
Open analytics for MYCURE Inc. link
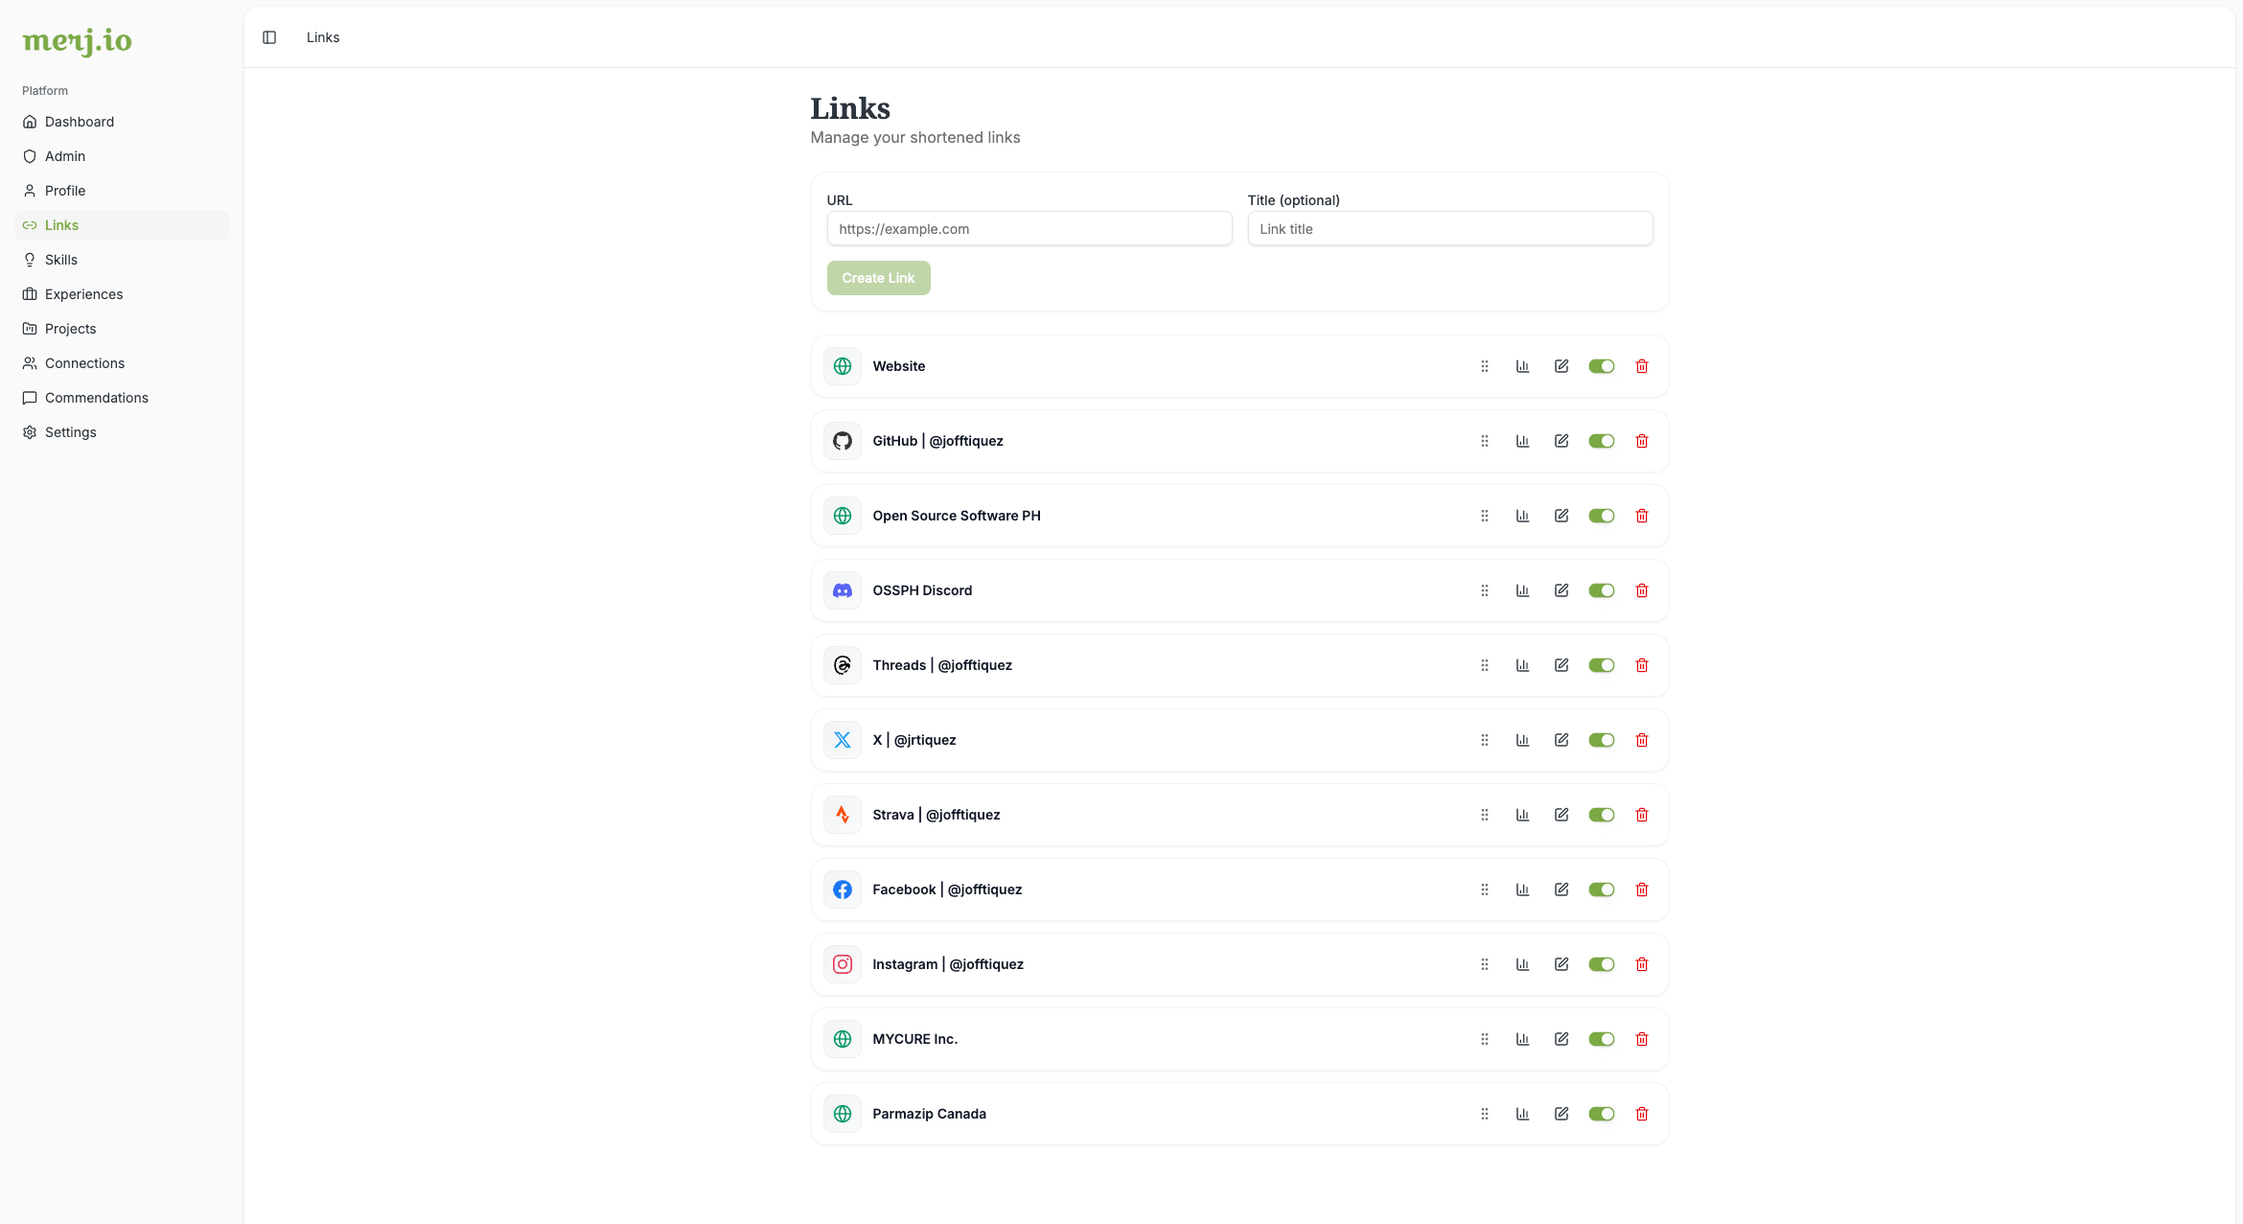(1522, 1039)
